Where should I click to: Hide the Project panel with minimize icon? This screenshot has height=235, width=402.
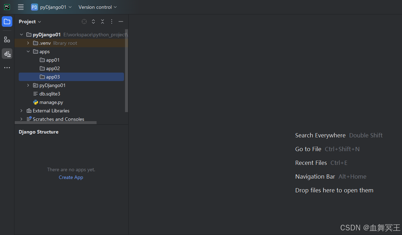(x=121, y=21)
